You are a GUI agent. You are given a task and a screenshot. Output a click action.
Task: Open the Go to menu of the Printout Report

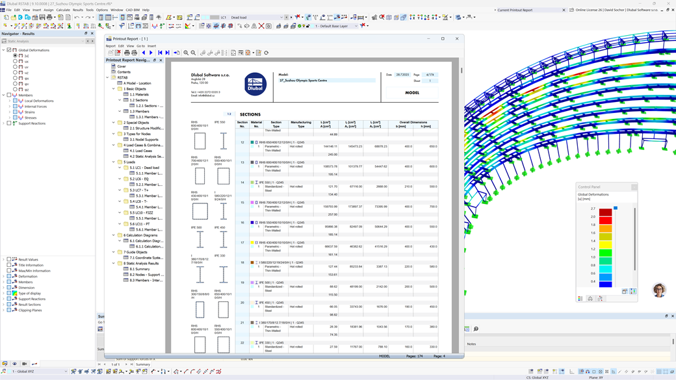140,46
